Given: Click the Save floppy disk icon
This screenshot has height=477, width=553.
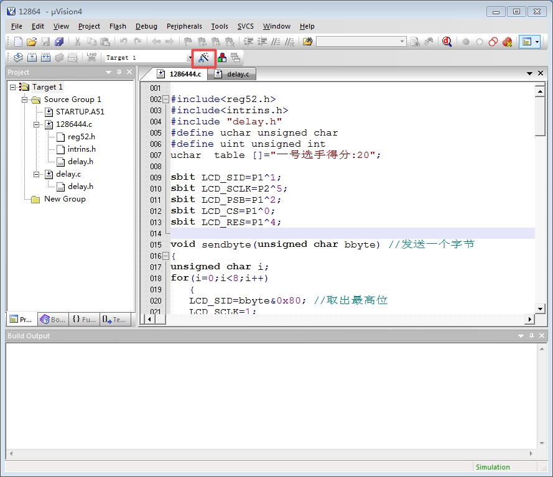Looking at the screenshot, I should tap(45, 42).
